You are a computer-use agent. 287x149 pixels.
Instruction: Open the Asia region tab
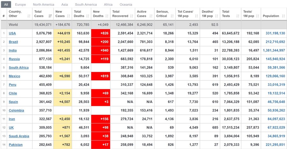point(64,4)
